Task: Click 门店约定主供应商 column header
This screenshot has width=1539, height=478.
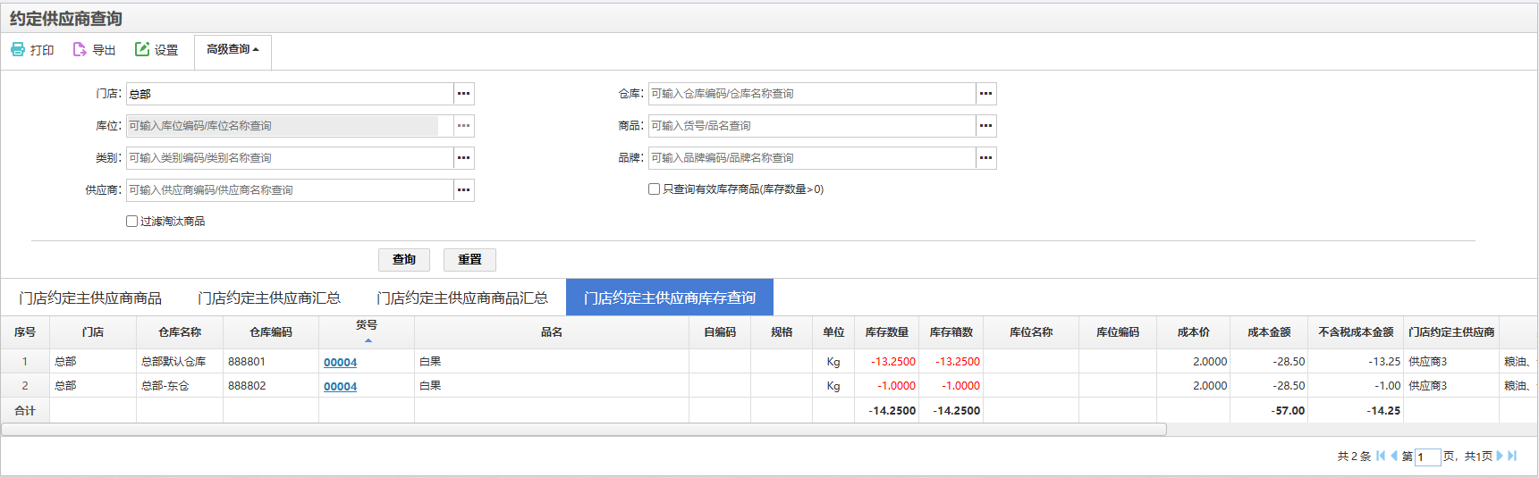Action: point(1451,332)
